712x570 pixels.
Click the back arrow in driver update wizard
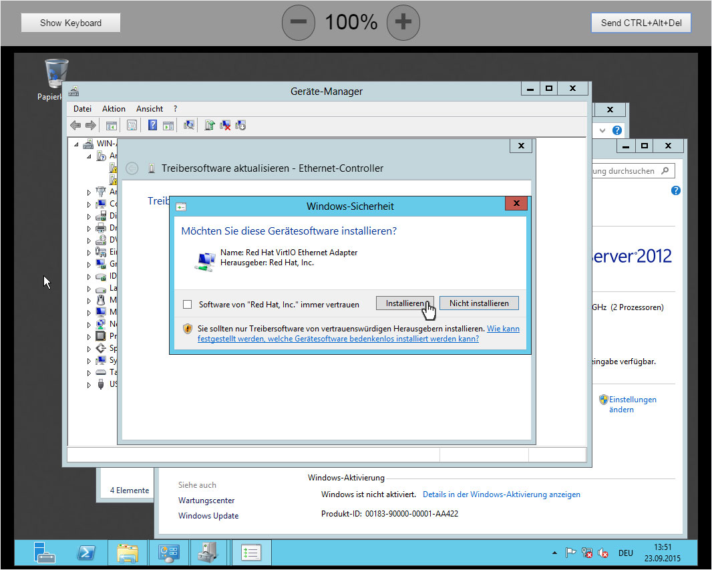tap(132, 168)
